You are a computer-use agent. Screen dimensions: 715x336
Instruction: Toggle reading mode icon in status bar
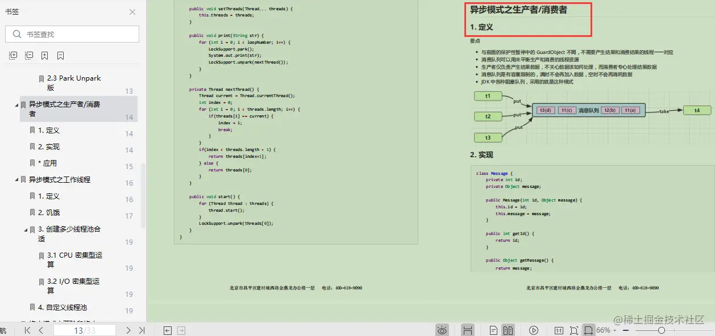pyautogui.click(x=468, y=330)
